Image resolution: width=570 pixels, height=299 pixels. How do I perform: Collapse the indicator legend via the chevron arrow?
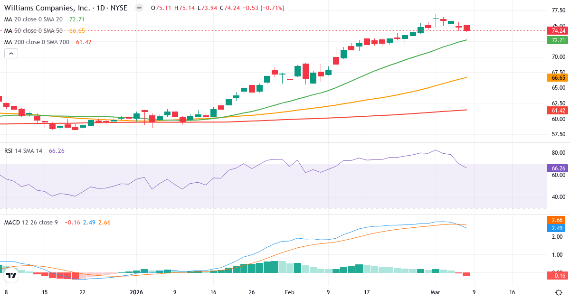(x=10, y=53)
